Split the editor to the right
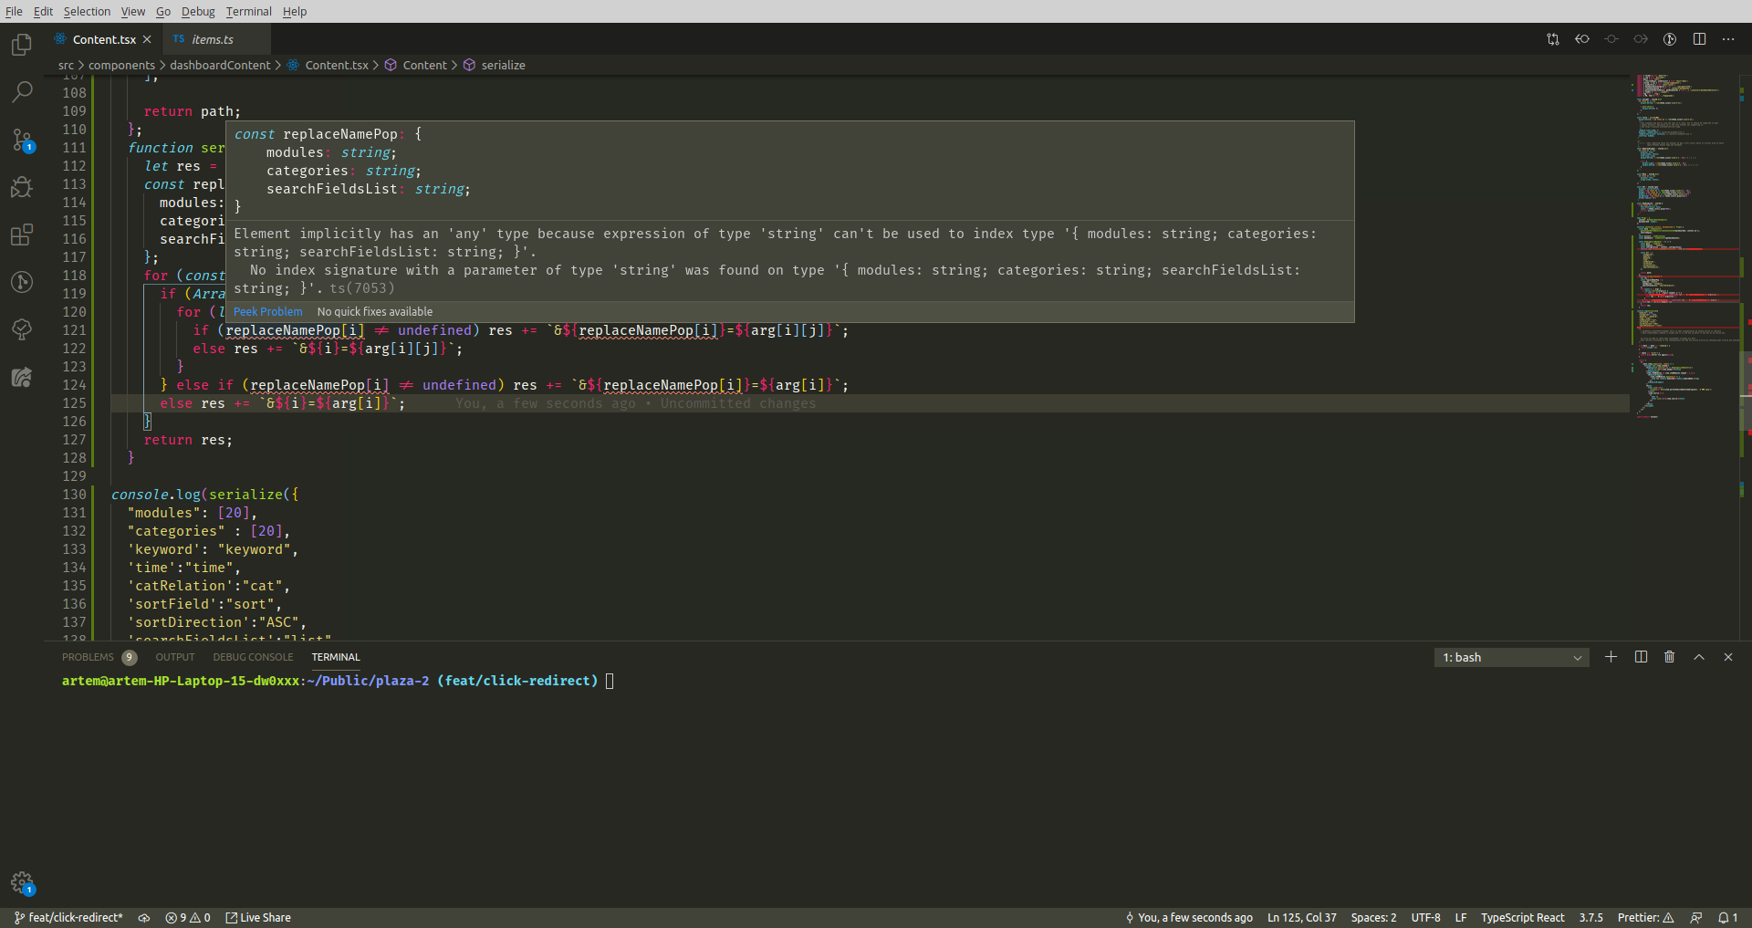The width and height of the screenshot is (1752, 928). point(1699,39)
